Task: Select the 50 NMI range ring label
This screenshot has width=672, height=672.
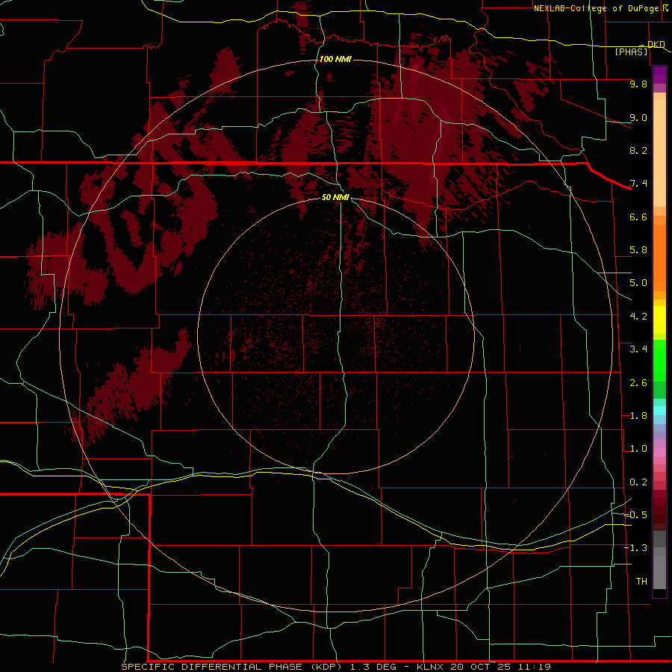Action: [x=335, y=197]
